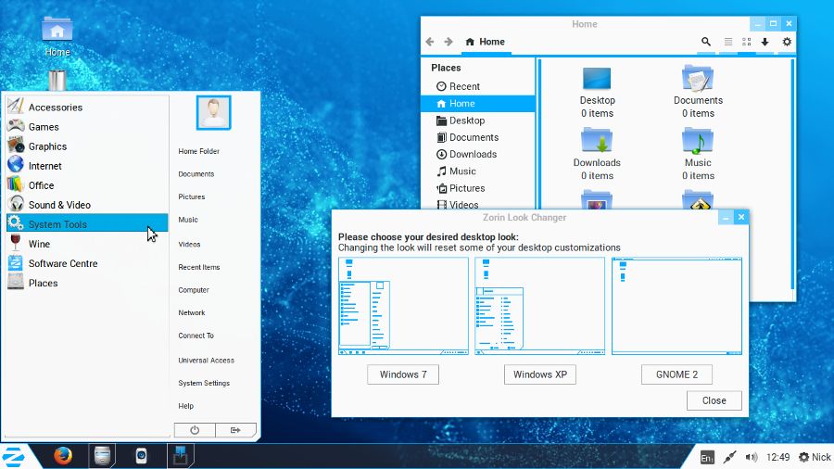This screenshot has height=469, width=834.
Task: Select Recent in the Places sidebar
Action: [x=477, y=86]
